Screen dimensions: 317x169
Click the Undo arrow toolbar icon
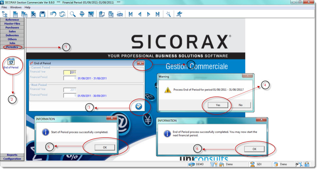(x=53, y=14)
